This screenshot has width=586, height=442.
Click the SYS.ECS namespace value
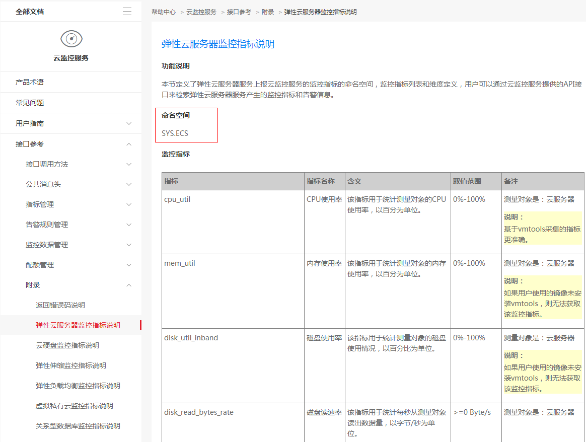point(175,133)
